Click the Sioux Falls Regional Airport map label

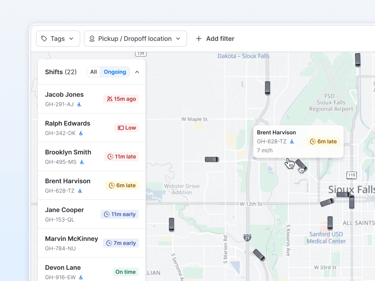pyautogui.click(x=331, y=102)
